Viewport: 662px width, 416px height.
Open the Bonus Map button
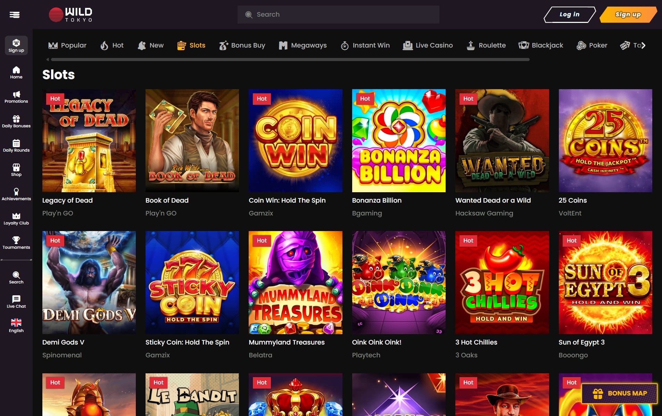pyautogui.click(x=620, y=393)
